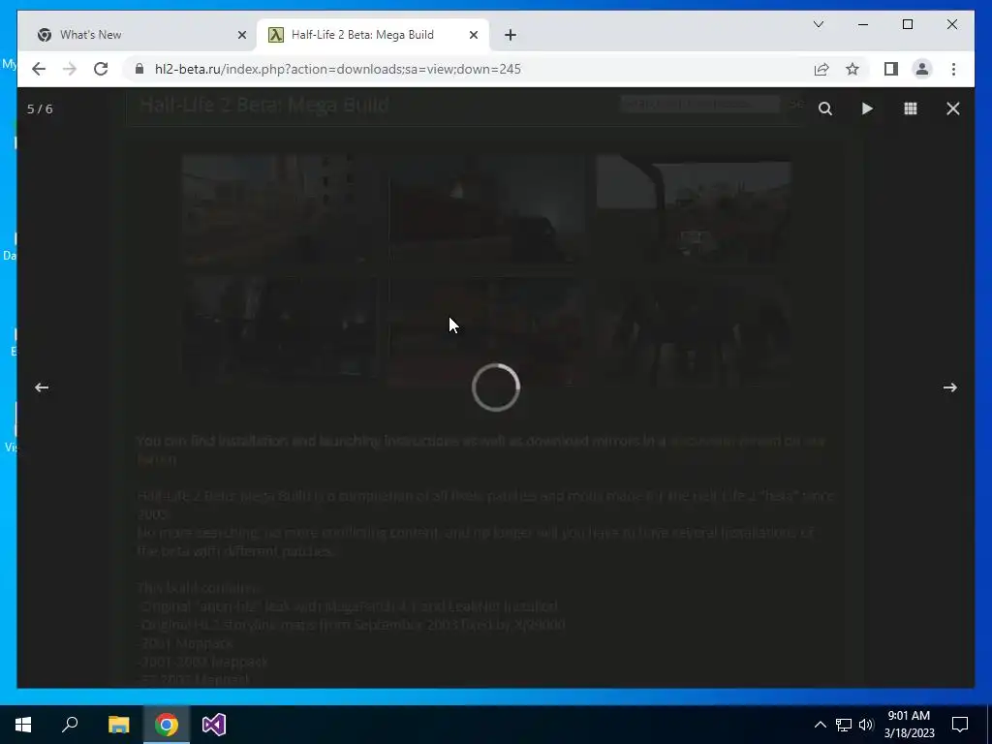The width and height of the screenshot is (992, 744).
Task: Open Chrome tab search chevron
Action: click(818, 24)
